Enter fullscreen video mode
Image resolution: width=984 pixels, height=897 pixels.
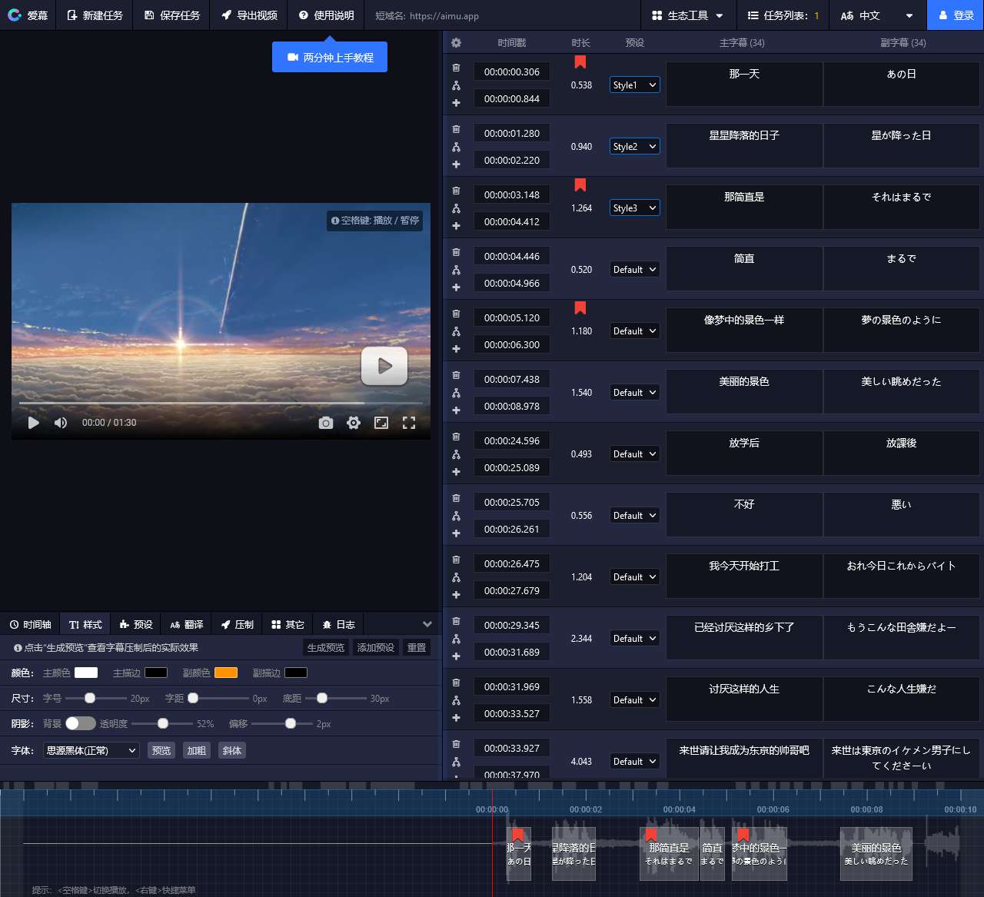pos(409,423)
